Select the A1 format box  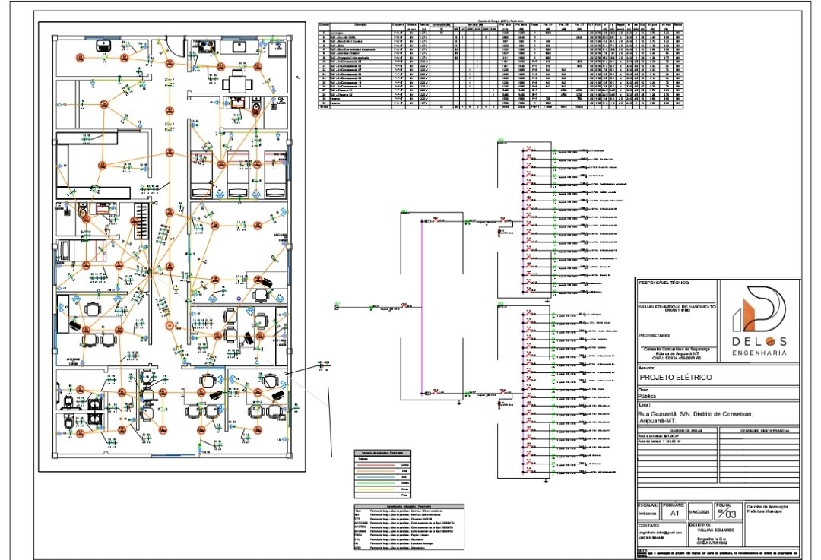(x=676, y=513)
